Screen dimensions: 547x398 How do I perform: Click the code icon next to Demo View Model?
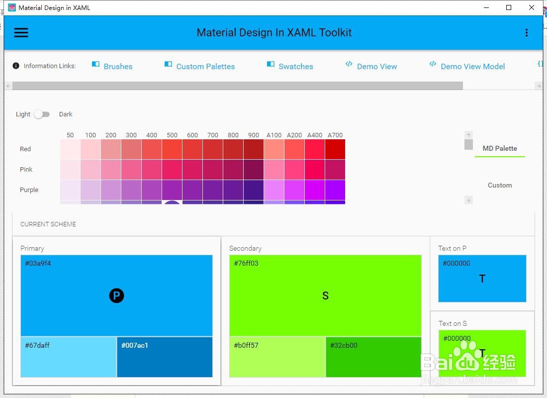click(x=433, y=64)
